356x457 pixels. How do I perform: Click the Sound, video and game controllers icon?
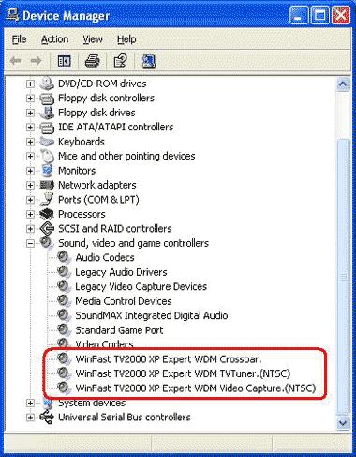pyautogui.click(x=47, y=243)
